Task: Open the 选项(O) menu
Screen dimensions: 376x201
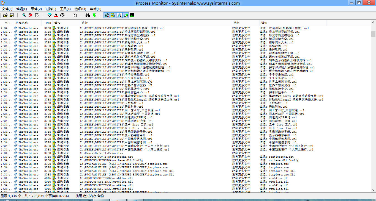Action: pyautogui.click(x=80, y=9)
